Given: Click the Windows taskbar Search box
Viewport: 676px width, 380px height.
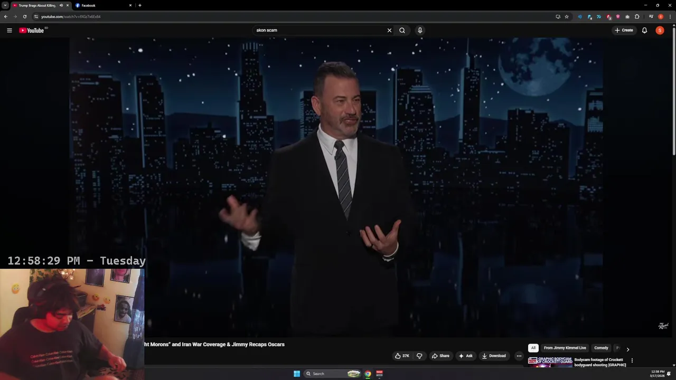Looking at the screenshot, I should click(x=332, y=374).
